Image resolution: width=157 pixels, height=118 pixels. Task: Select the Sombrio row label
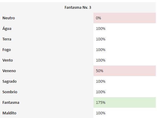[x=10, y=92]
